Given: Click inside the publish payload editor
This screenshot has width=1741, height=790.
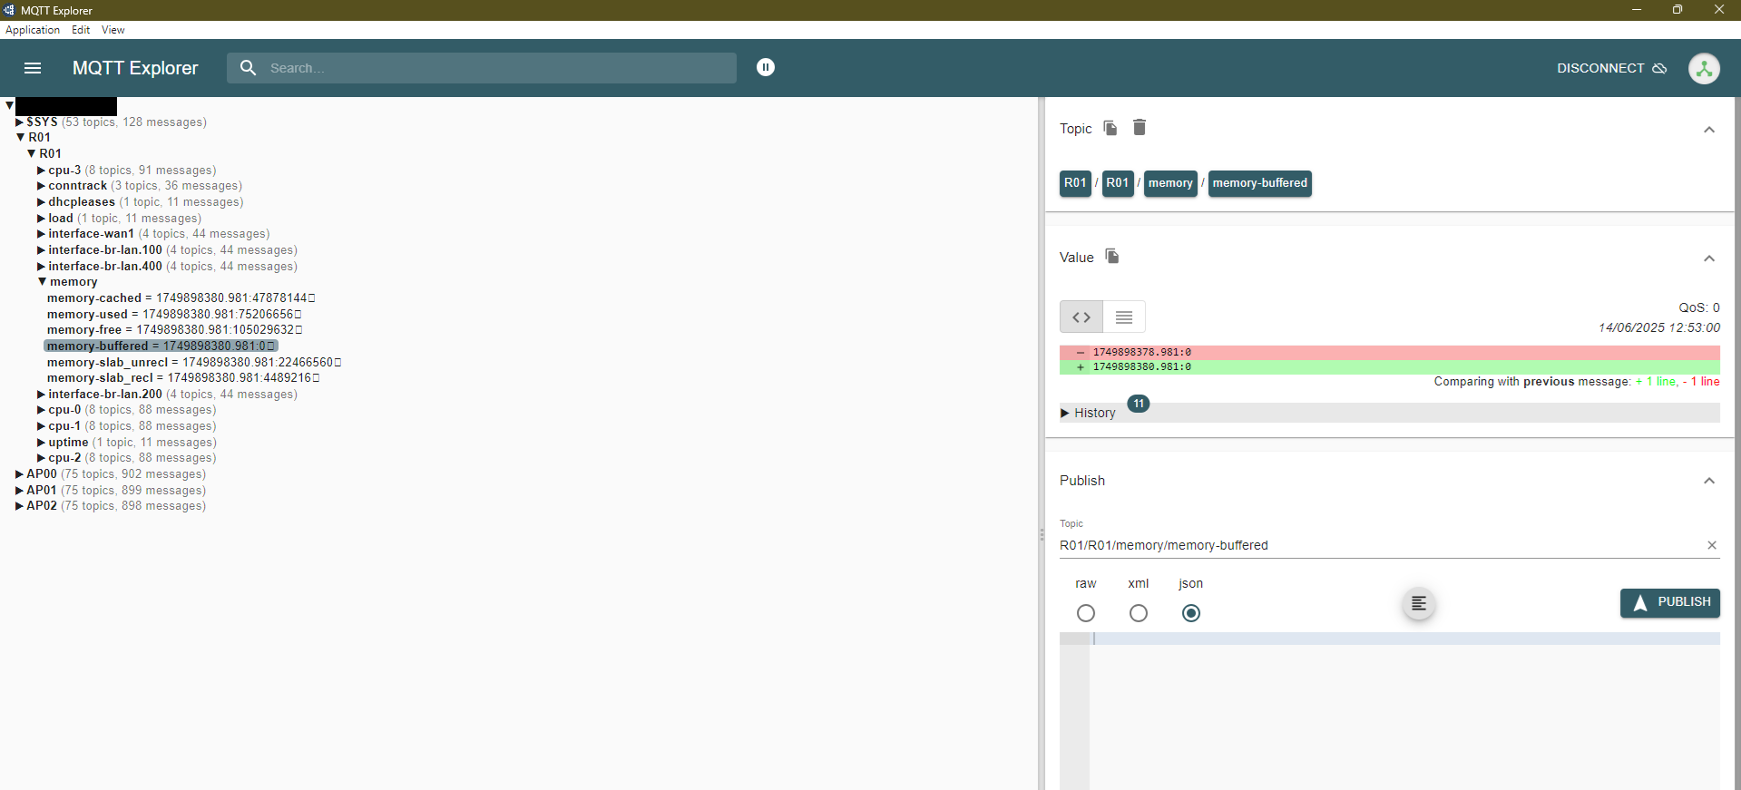Looking at the screenshot, I should point(1404,711).
